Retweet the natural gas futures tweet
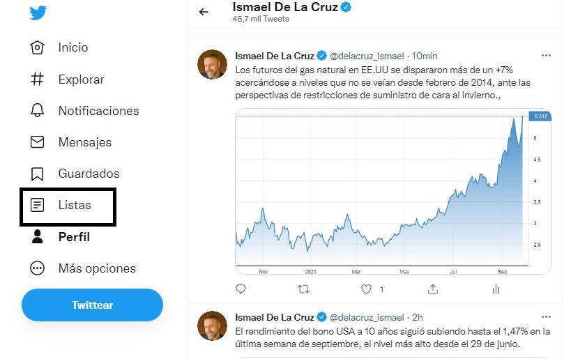The image size is (564, 359). tap(304, 289)
